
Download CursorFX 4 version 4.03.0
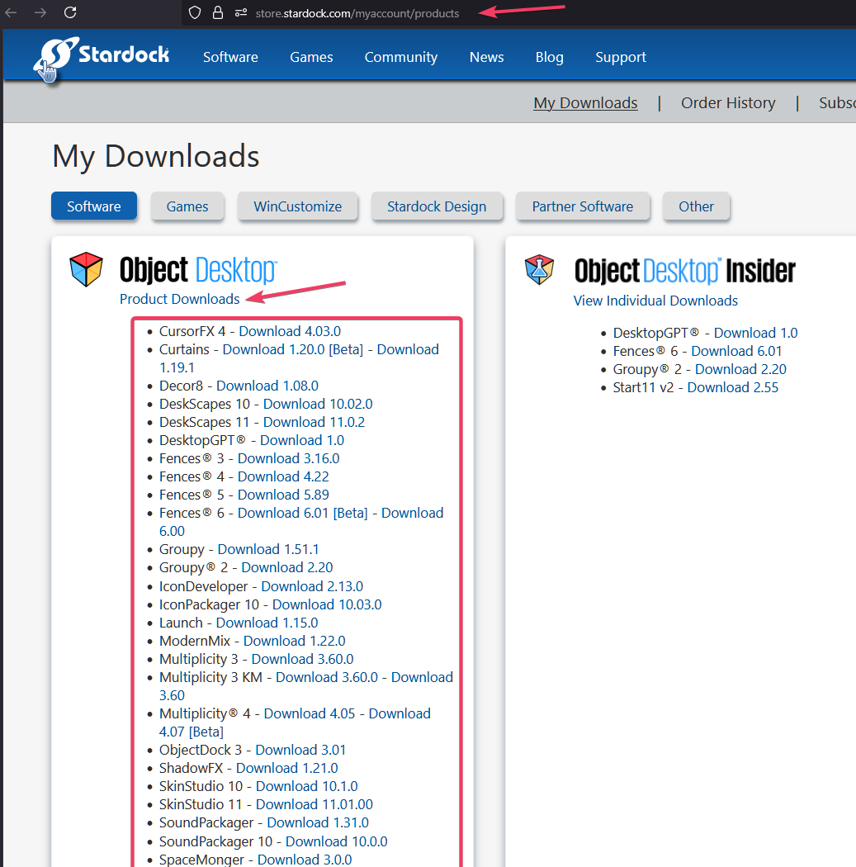coord(289,331)
